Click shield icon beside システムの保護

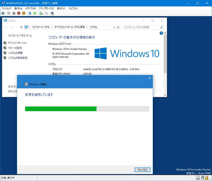[5, 53]
